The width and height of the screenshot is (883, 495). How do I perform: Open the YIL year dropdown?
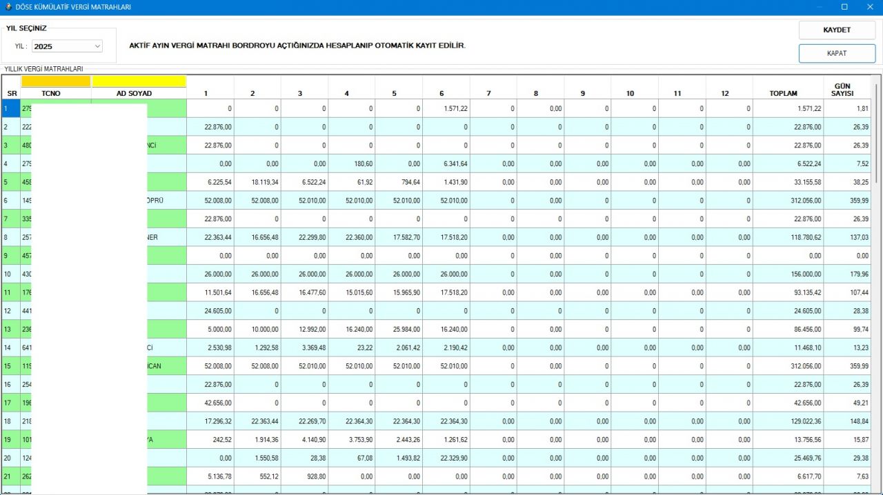(x=67, y=46)
